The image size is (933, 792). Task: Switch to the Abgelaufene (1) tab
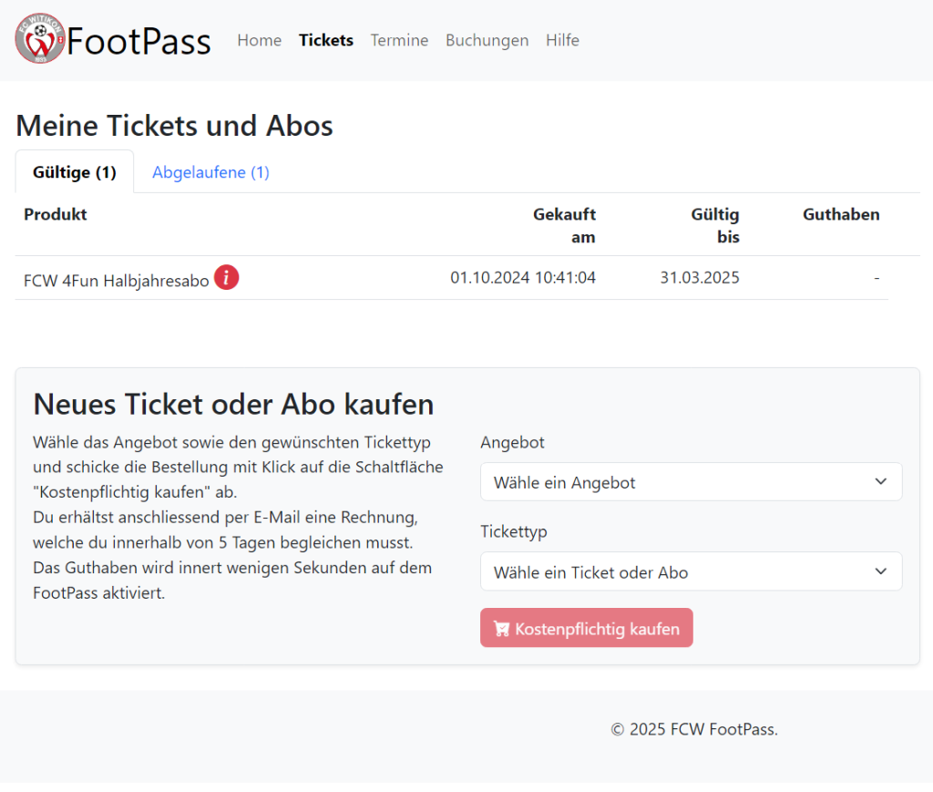click(210, 172)
